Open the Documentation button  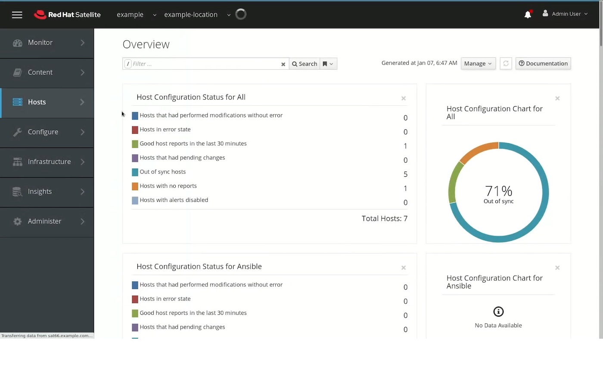click(543, 64)
